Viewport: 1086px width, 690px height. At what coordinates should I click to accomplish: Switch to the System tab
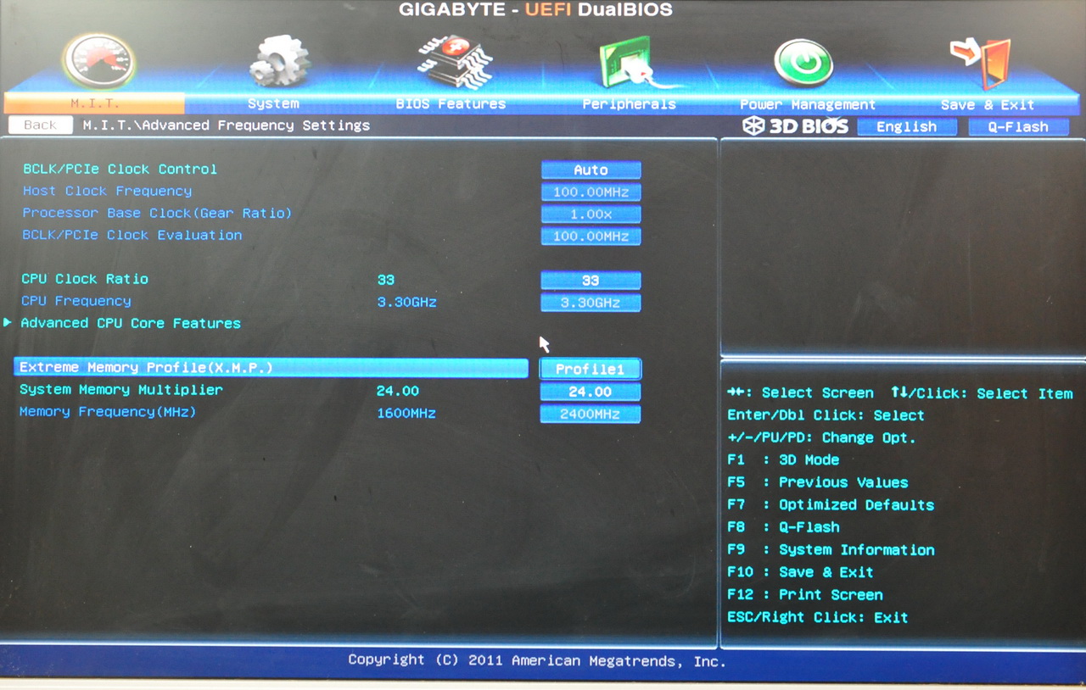(273, 103)
